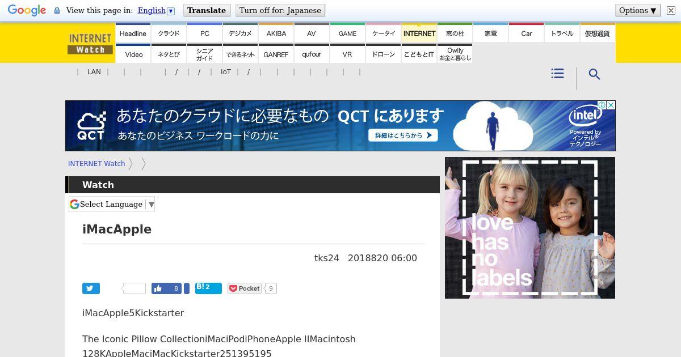Image resolution: width=681 pixels, height=357 pixels.
Task: Click the author name tks24
Action: 327,258
